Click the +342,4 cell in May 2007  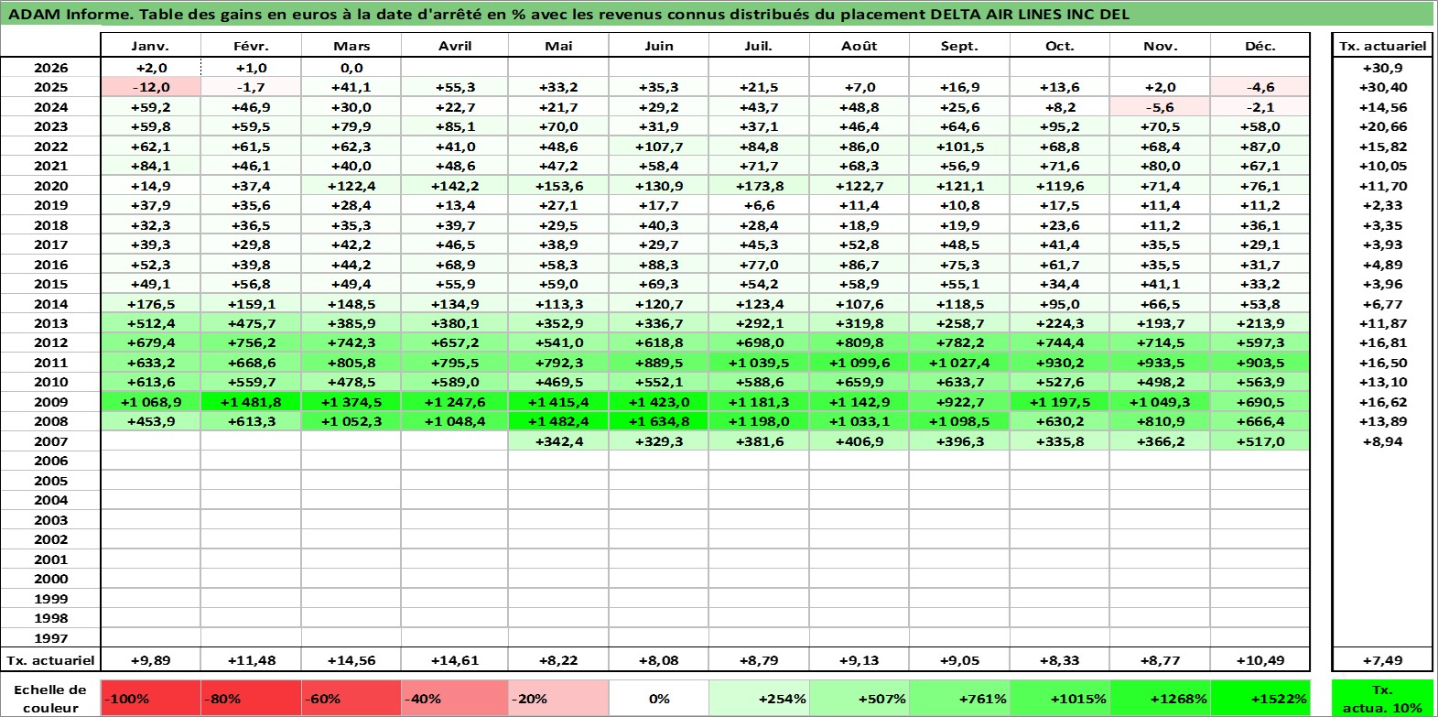pyautogui.click(x=558, y=441)
